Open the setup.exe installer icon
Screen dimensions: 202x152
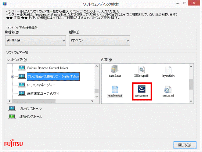141,89
